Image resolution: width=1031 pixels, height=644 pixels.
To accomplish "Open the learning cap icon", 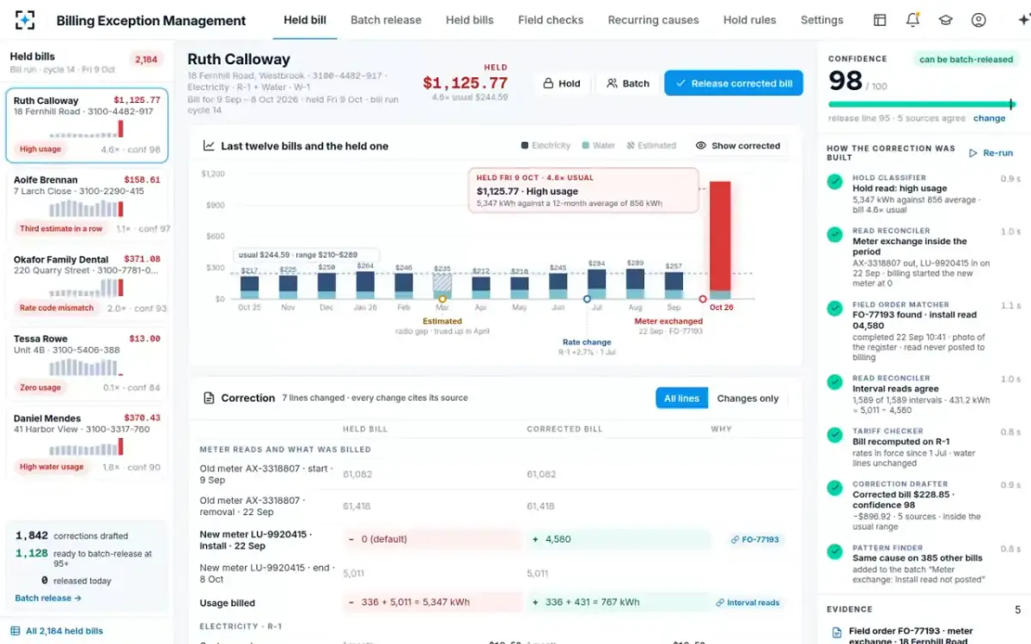I will coord(945,20).
